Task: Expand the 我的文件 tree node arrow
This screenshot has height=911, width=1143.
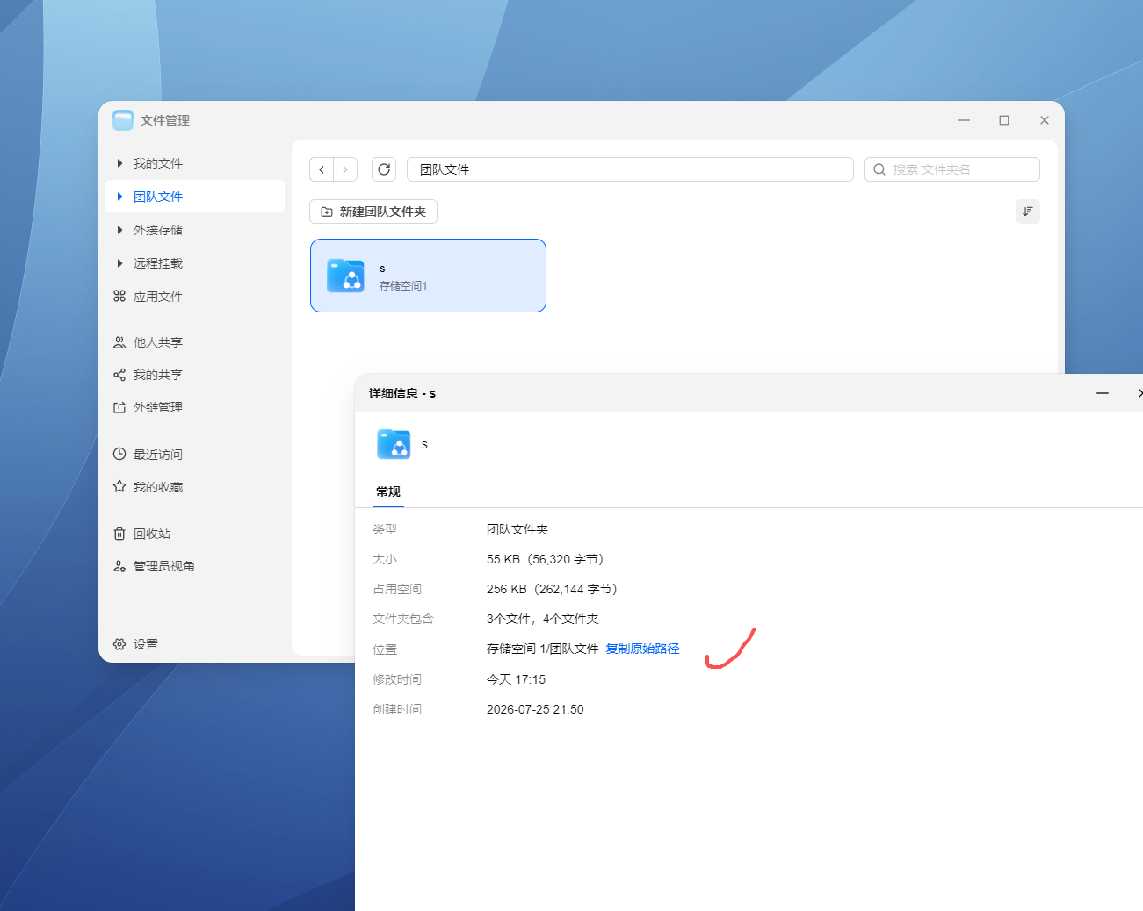Action: [119, 163]
